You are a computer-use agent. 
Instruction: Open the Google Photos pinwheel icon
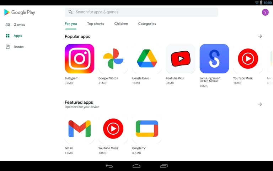pyautogui.click(x=113, y=59)
